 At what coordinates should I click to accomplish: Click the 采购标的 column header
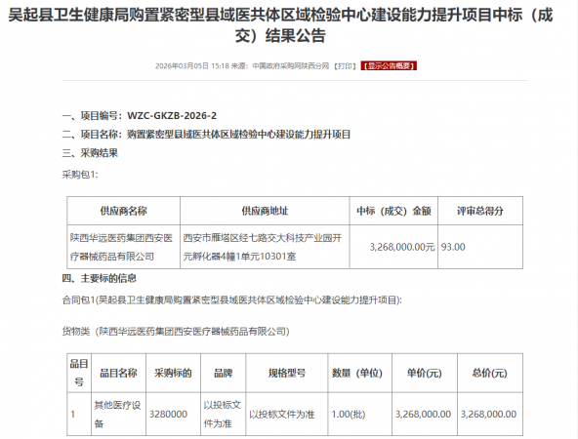173,373
